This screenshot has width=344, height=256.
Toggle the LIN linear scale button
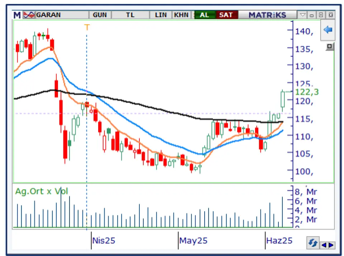(161, 15)
